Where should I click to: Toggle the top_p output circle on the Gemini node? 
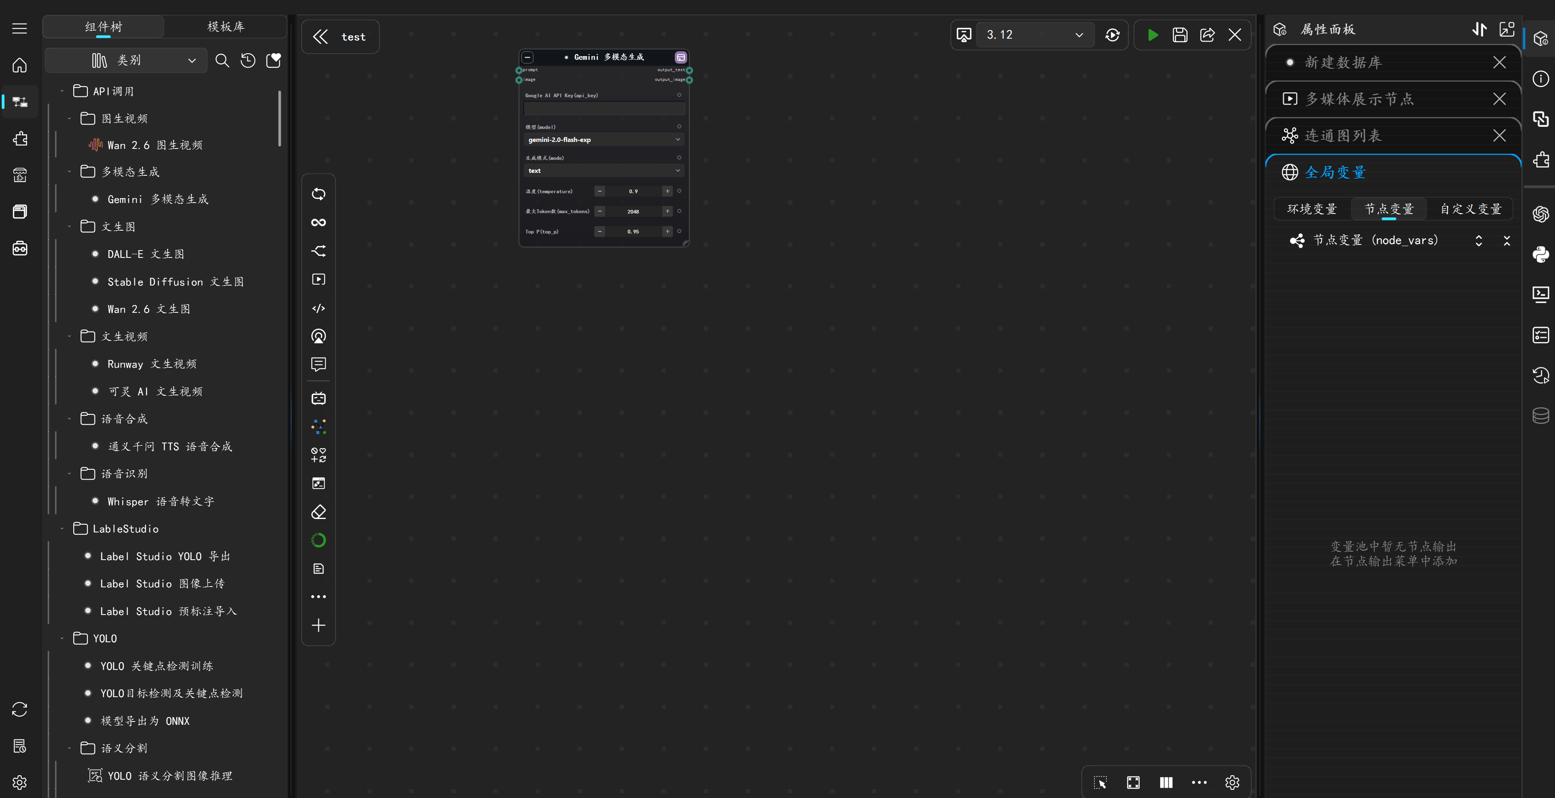pyautogui.click(x=679, y=231)
